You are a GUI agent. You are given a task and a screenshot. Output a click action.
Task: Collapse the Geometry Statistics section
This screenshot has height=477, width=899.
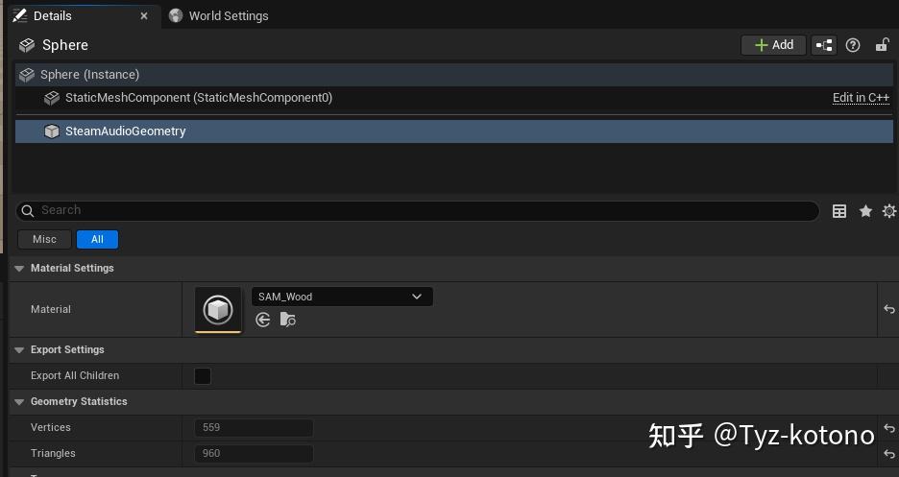[19, 402]
